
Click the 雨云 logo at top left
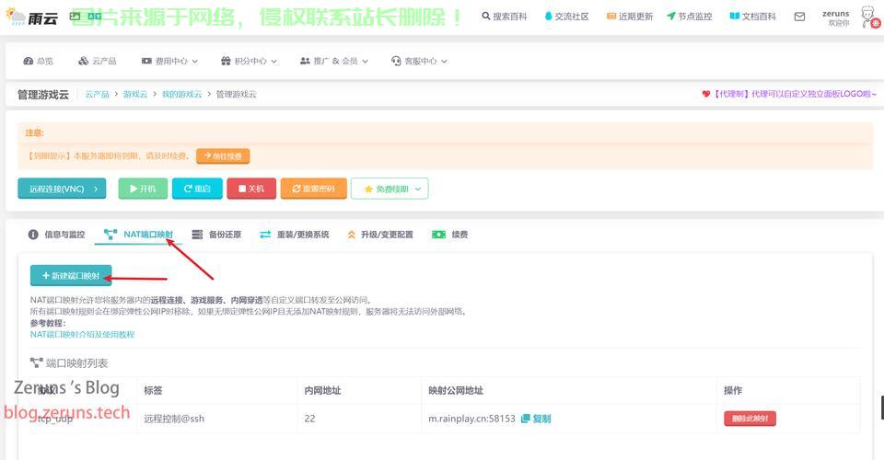pyautogui.click(x=30, y=17)
